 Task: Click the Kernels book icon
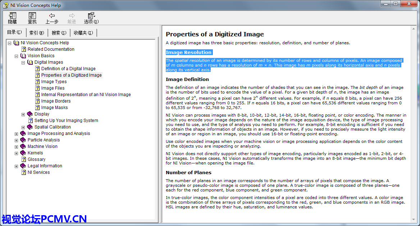23,153
